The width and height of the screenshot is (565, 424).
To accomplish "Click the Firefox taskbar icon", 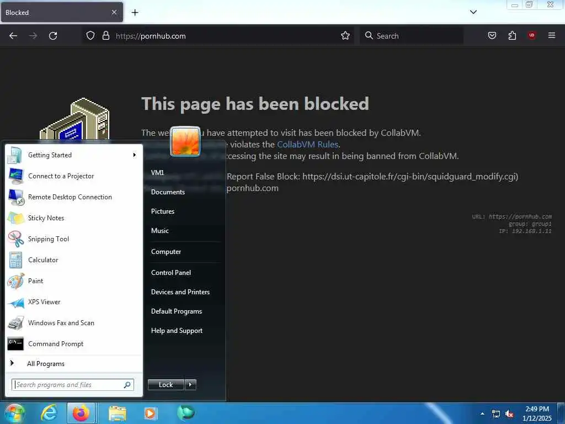I will click(81, 413).
